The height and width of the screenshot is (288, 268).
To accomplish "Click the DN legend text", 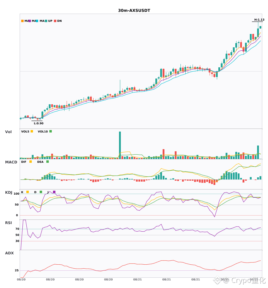I will click(59, 21).
